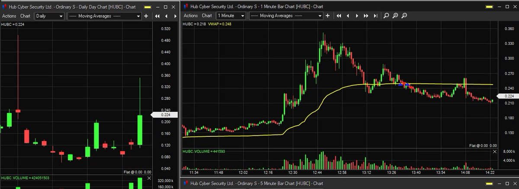Click the 0.360 price label on 1 Minute axis
Image resolution: width=519 pixels, height=189 pixels.
coord(509,29)
